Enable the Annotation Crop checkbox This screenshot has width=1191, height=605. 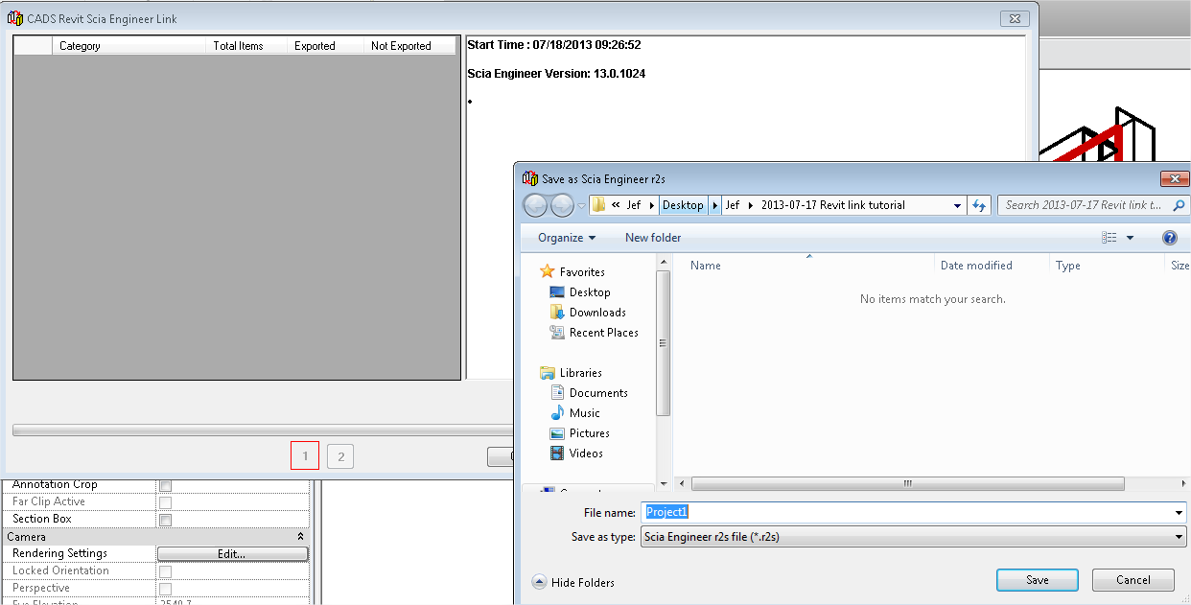(x=165, y=485)
